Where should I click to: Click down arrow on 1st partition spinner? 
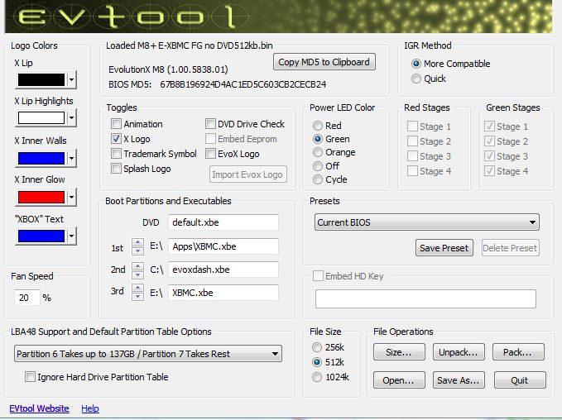[137, 251]
